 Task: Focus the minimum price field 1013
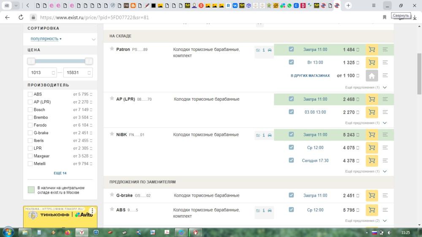(42, 73)
